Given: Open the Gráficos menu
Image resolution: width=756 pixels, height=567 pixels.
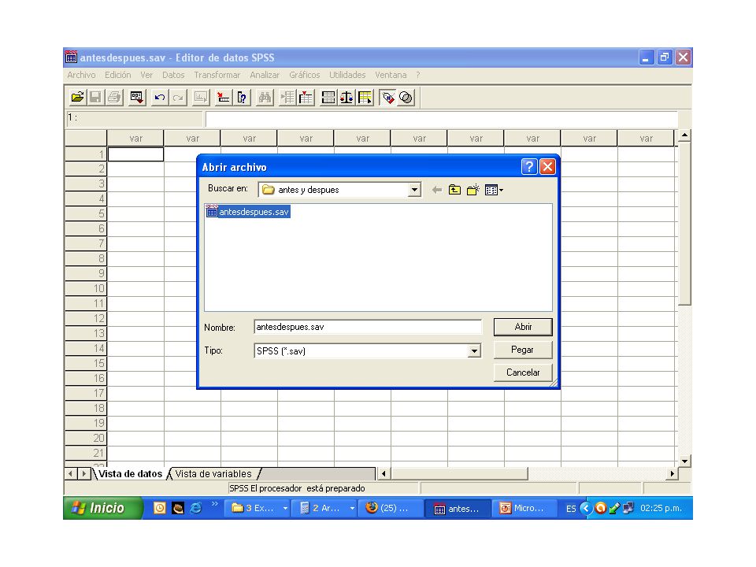Looking at the screenshot, I should [x=304, y=75].
